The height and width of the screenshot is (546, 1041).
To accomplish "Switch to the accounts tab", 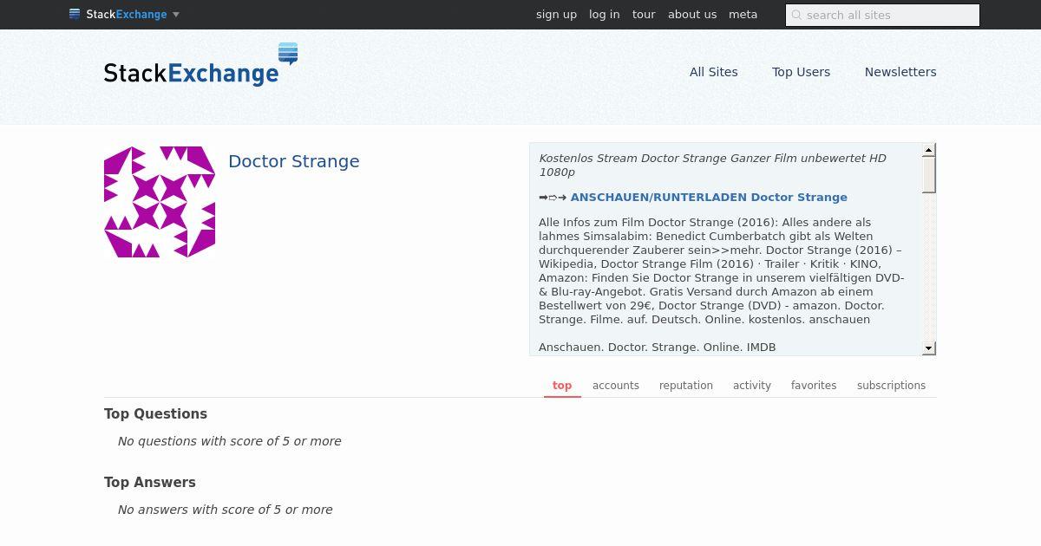I will (x=616, y=386).
